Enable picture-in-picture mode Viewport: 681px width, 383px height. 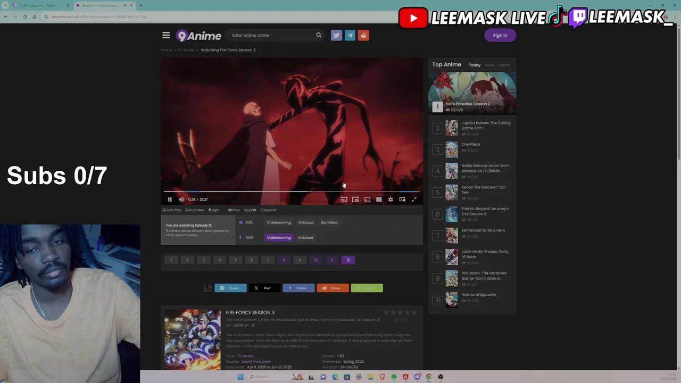[x=402, y=199]
